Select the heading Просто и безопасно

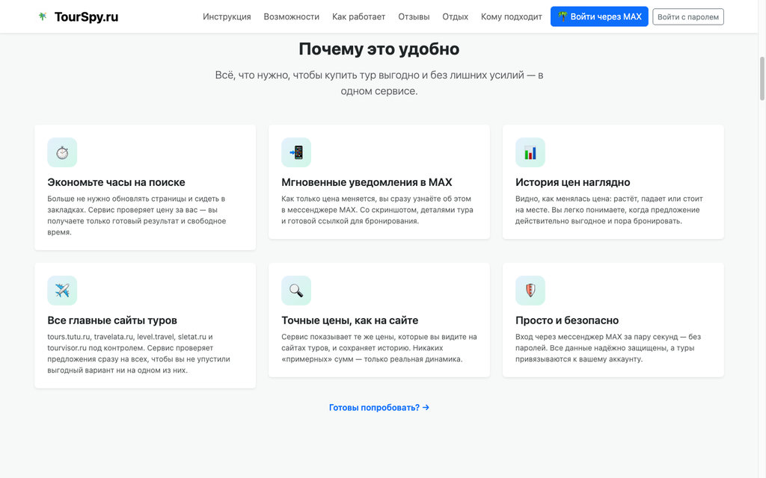tap(567, 320)
